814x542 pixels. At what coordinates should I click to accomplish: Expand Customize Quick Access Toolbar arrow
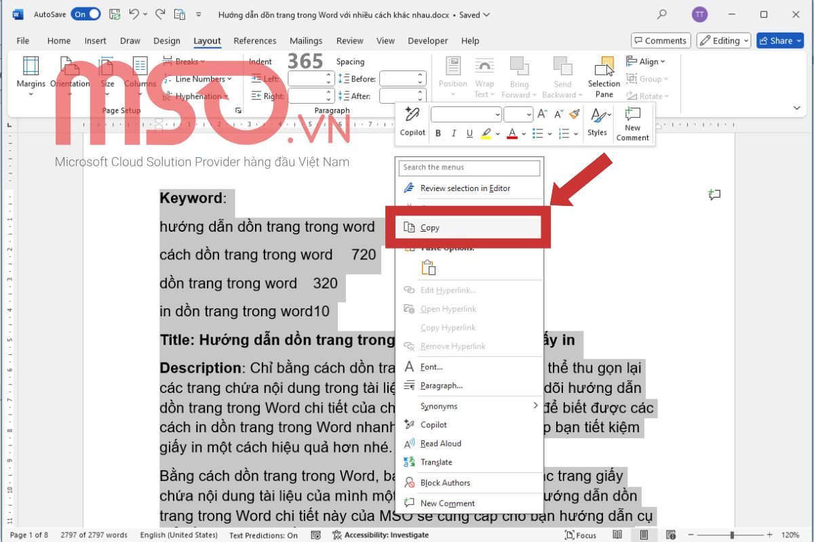coord(198,14)
